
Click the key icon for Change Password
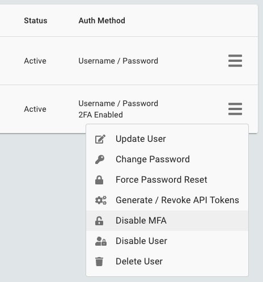tap(100, 159)
